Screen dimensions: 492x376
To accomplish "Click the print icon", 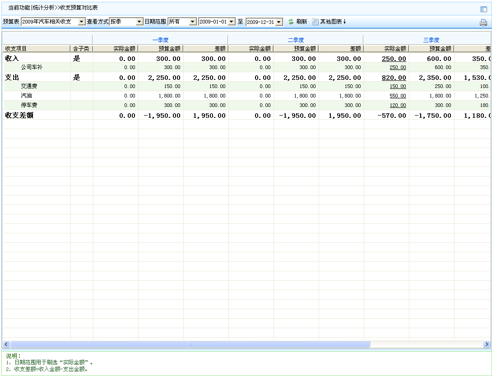I will coord(483,23).
